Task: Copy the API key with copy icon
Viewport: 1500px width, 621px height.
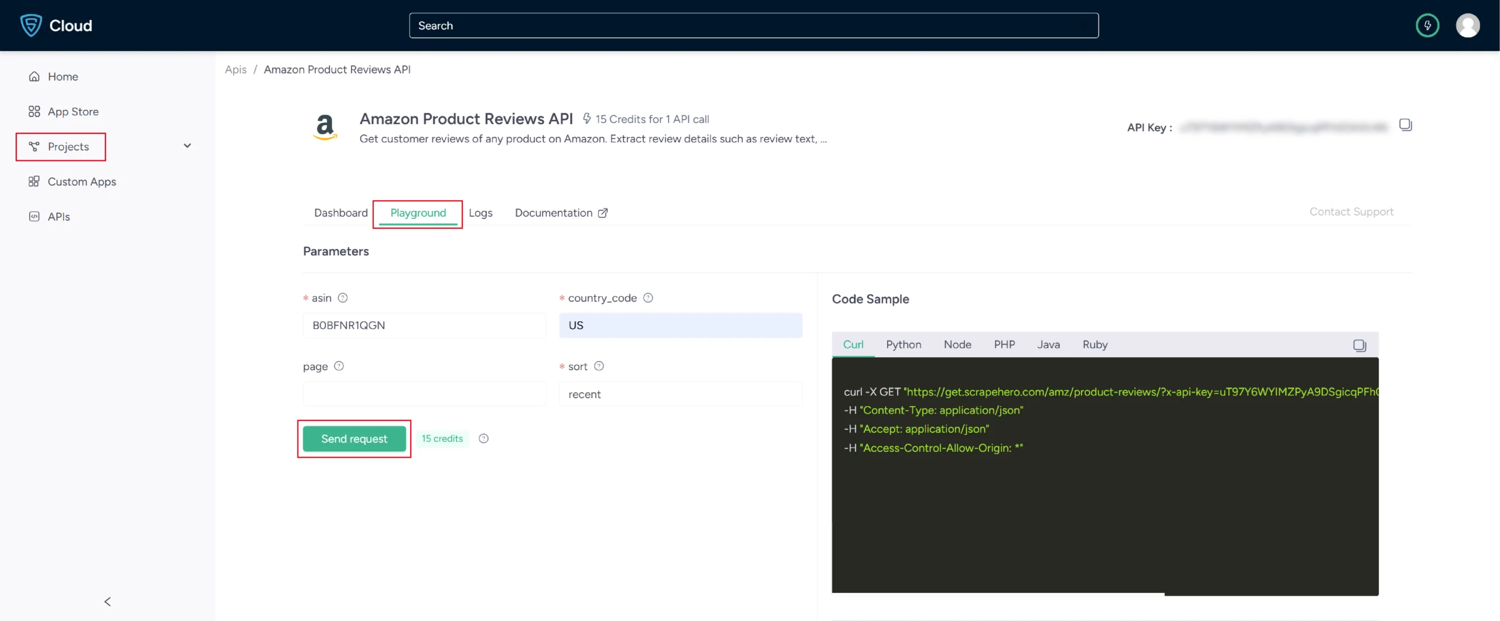Action: 1405,125
